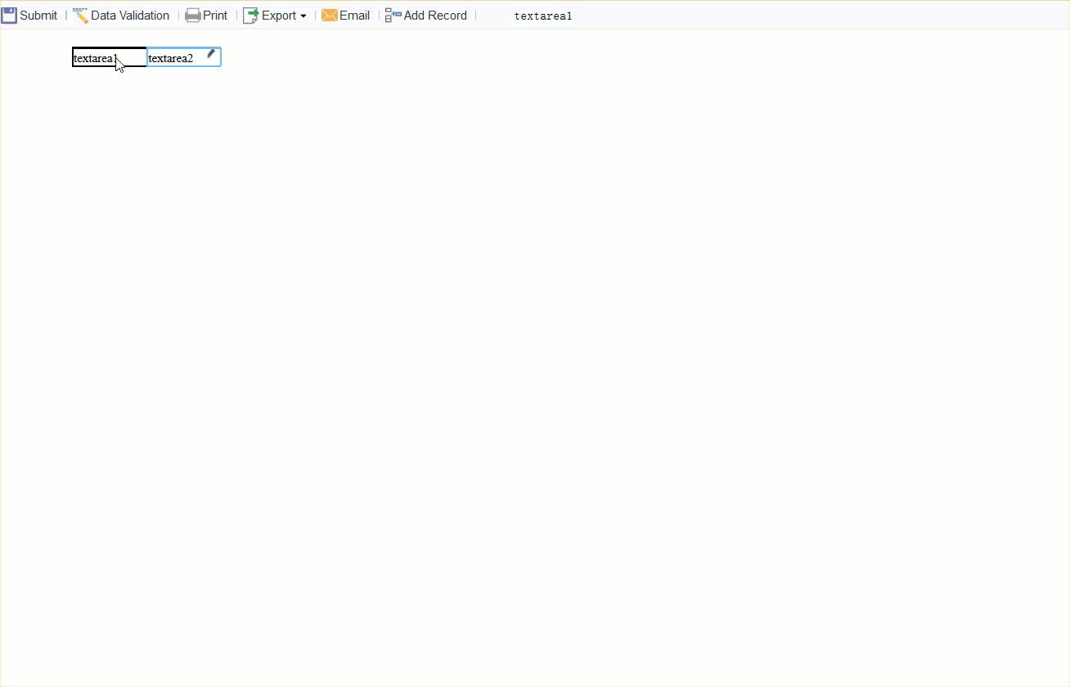Click the Submit button
Screen dimensions: 1070x687
(x=38, y=15)
